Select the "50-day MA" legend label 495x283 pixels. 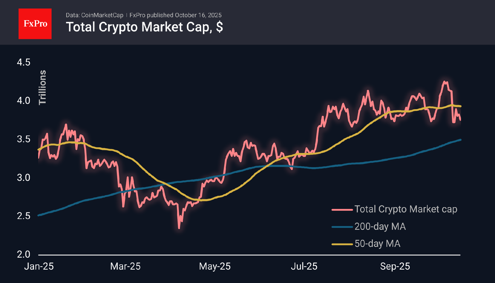[377, 244]
